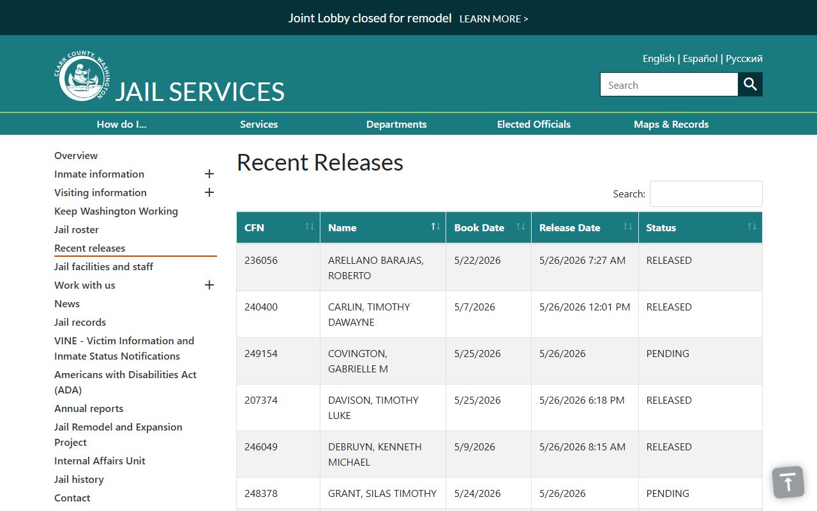Open the Contact sidebar link
Screen dimensions: 817x511
click(x=72, y=498)
